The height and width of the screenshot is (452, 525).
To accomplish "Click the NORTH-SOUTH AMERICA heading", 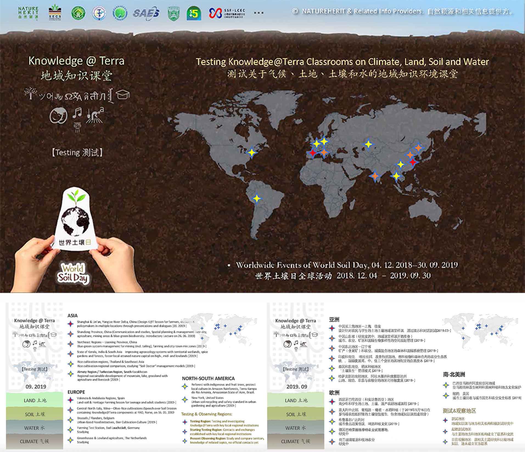I will pos(208,378).
